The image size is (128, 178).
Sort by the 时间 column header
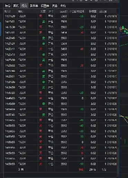[x=8, y=11]
